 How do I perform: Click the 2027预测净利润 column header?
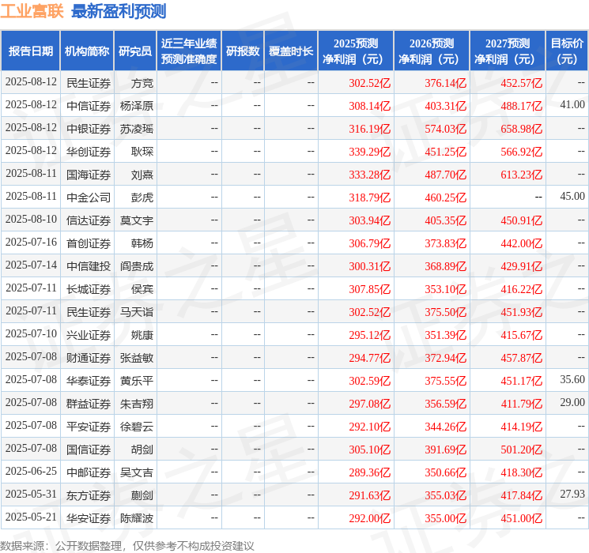coord(508,51)
